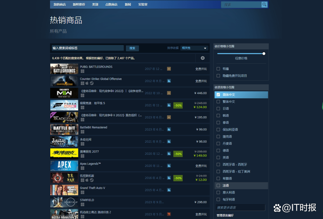Click SteamOS icon under 饥荒联机版
This screenshot has width=323, height=219.
[92, 180]
